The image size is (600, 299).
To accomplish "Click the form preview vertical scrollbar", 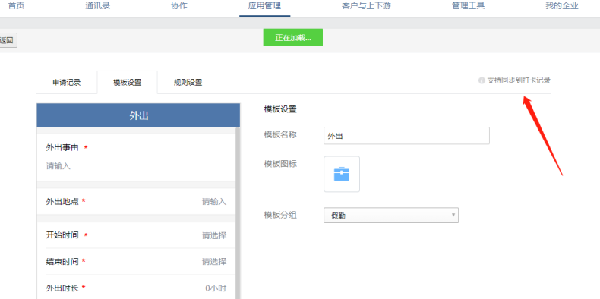I will coord(238,214).
